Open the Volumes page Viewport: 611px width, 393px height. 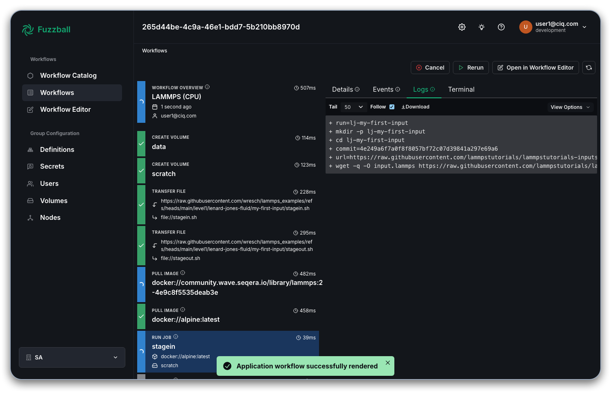[72, 201]
